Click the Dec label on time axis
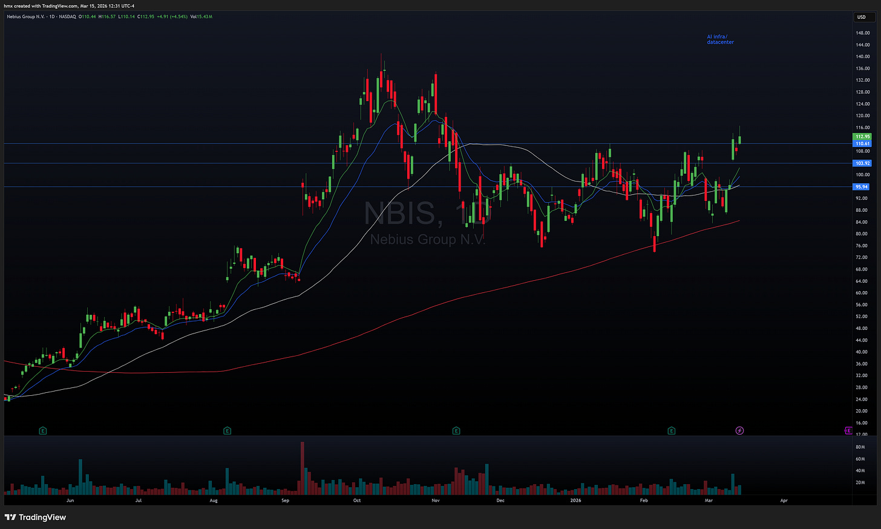 tap(500, 501)
